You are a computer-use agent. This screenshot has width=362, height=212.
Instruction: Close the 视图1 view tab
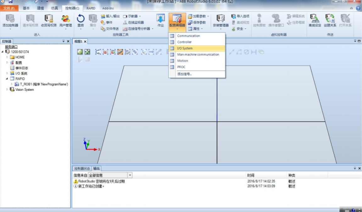tap(85, 41)
